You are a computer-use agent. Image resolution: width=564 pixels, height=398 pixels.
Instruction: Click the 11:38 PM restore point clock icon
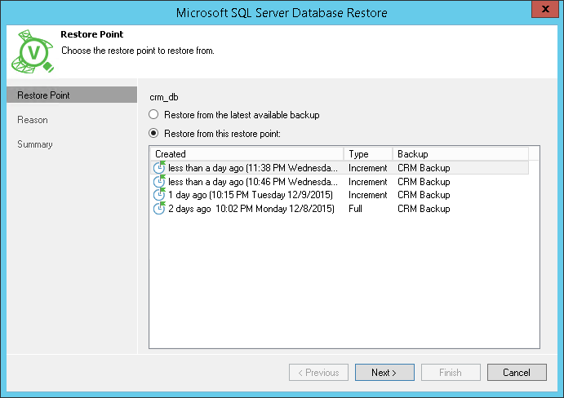point(159,168)
